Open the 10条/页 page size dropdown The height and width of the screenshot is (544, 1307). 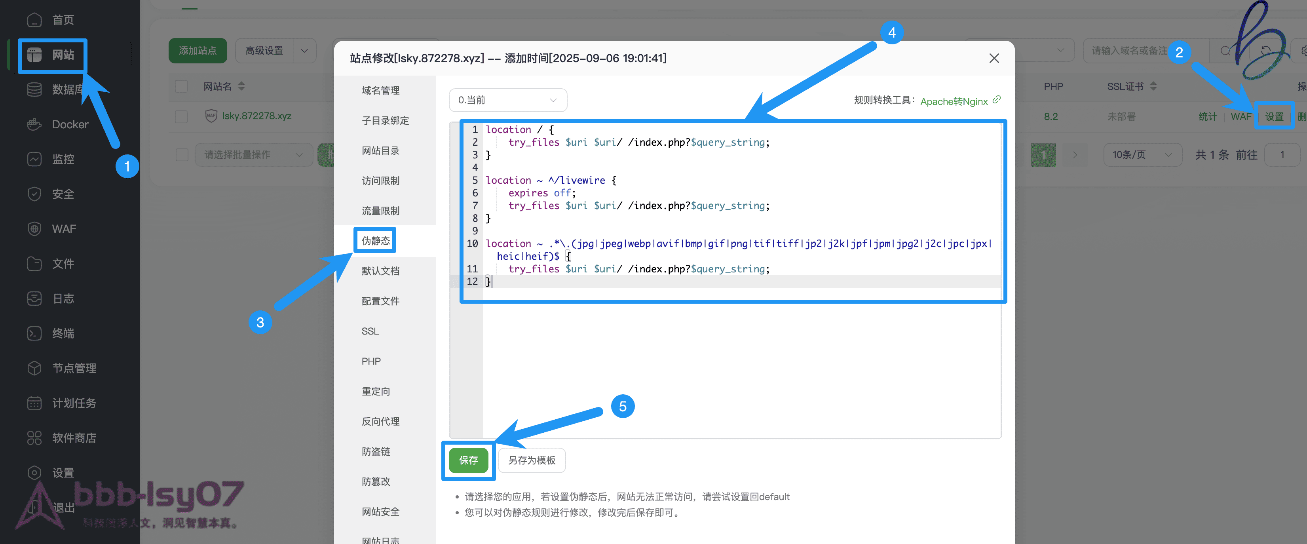click(1142, 155)
